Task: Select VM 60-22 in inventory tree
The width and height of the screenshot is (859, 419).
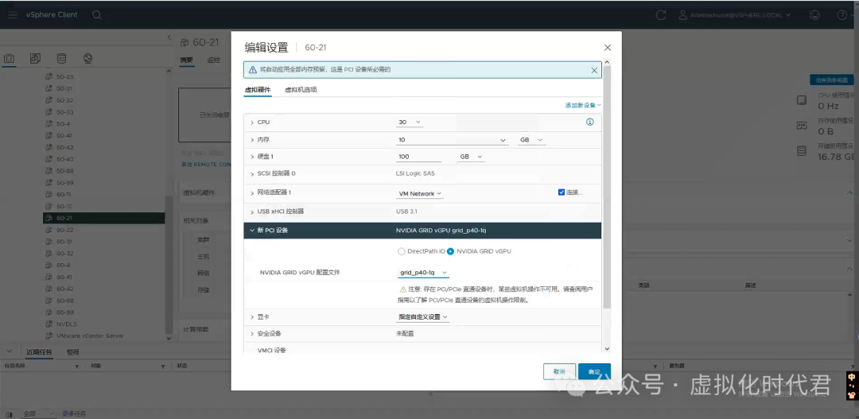Action: point(64,230)
